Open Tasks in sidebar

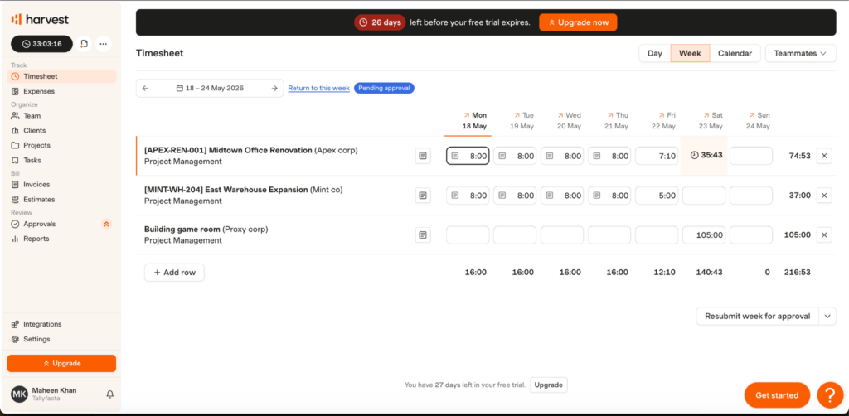click(x=61, y=160)
